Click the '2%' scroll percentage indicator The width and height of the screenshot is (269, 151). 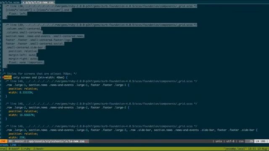(x=251, y=141)
